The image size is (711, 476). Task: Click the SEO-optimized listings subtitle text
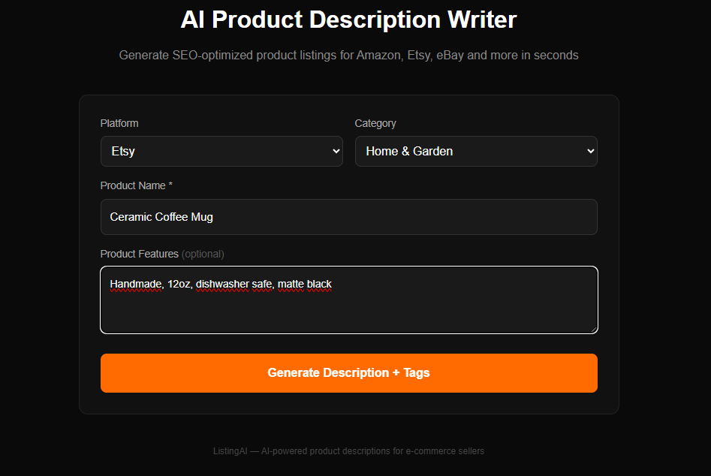click(x=348, y=55)
